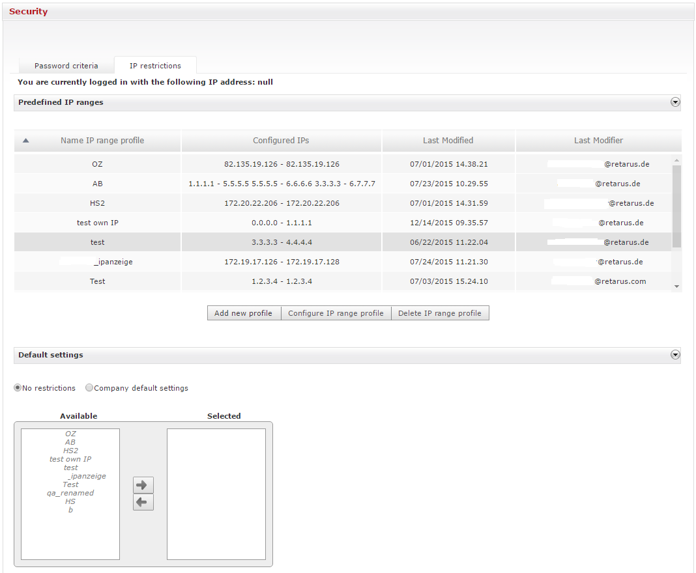
Task: Select Company default settings radio button
Action: point(89,388)
